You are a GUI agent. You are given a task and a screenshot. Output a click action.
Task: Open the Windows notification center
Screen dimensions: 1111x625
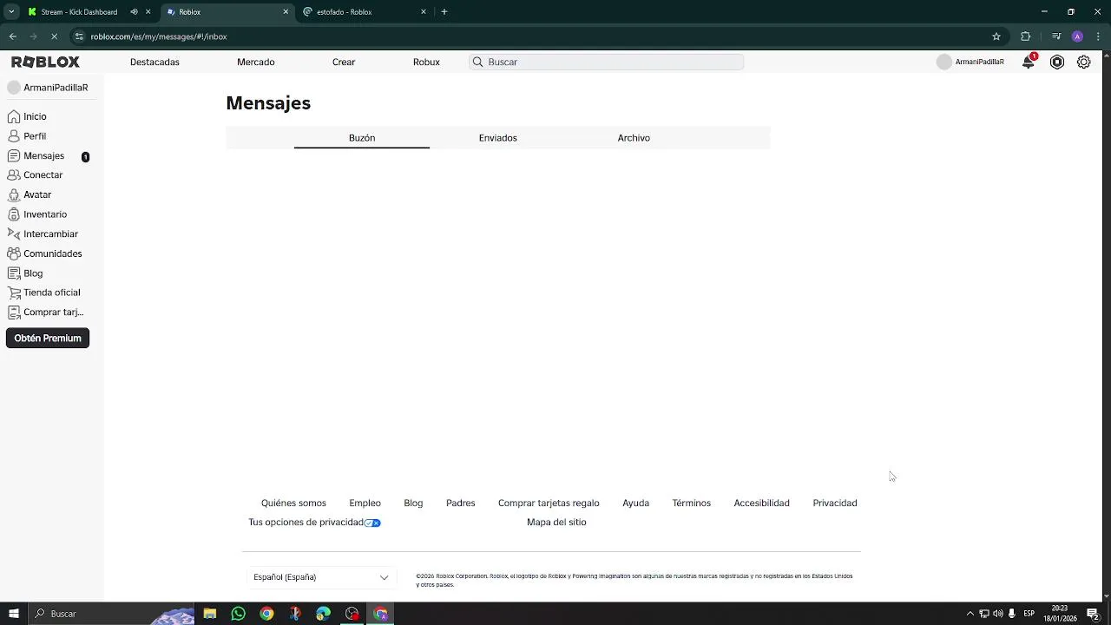click(1094, 614)
